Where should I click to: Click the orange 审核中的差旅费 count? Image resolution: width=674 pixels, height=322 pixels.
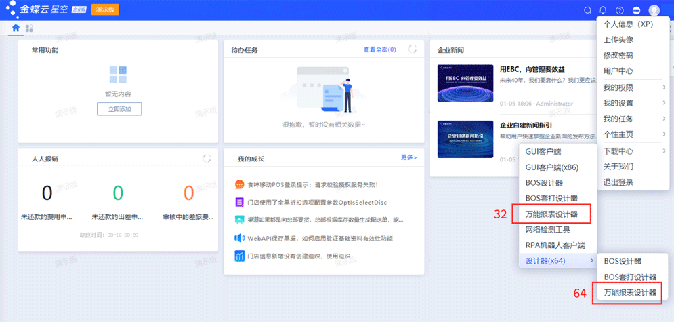(x=189, y=193)
